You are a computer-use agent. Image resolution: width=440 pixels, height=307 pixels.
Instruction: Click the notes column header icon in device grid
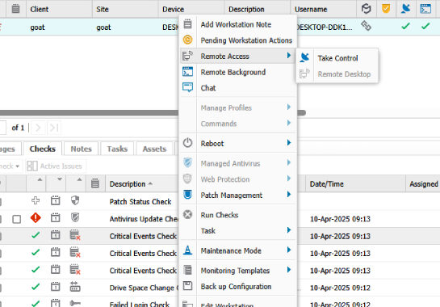[x=15, y=9]
